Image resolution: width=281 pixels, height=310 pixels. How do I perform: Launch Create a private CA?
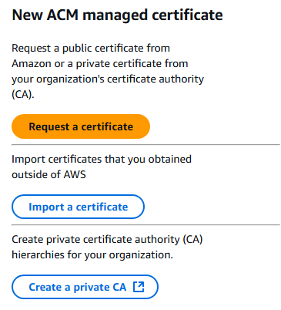(85, 287)
